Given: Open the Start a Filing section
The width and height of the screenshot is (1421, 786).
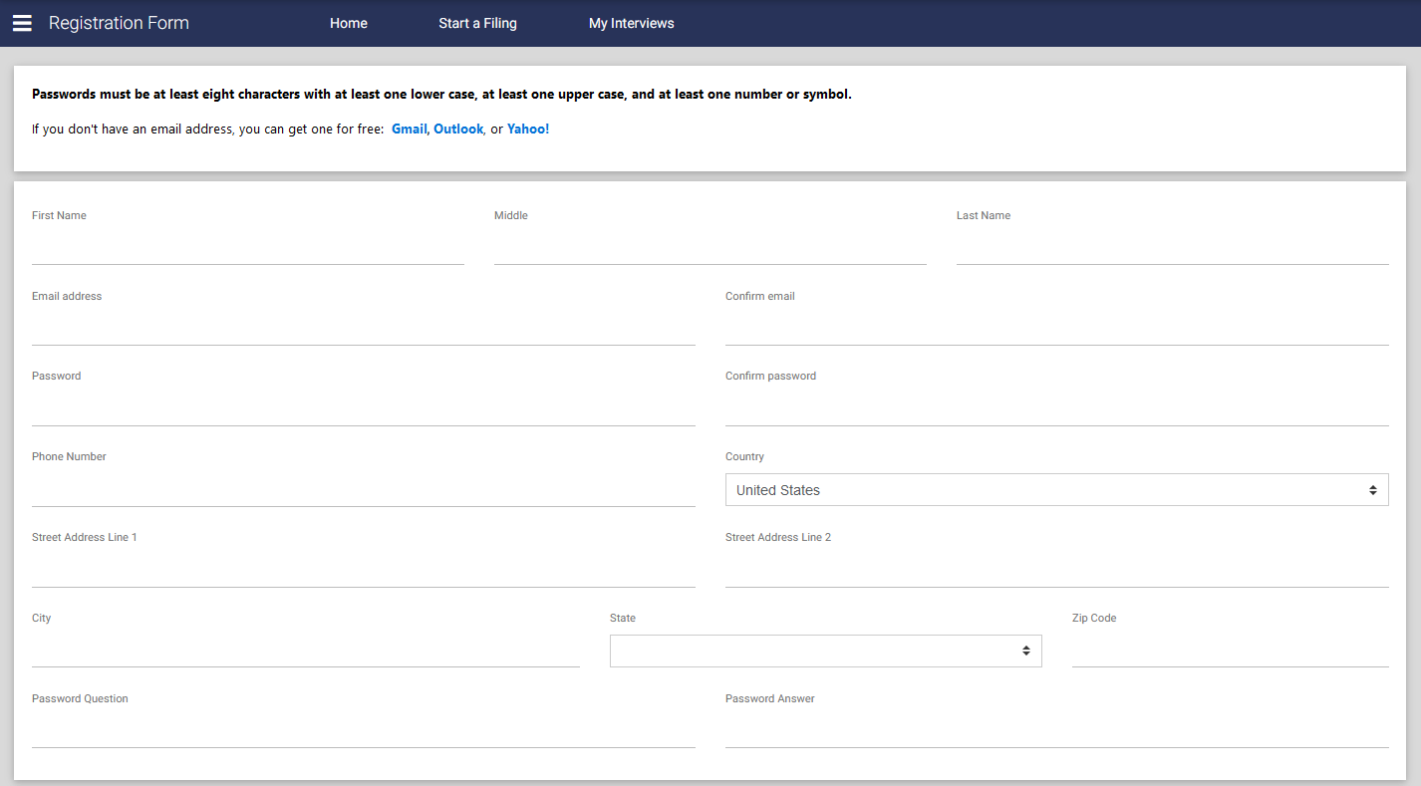Looking at the screenshot, I should (x=477, y=23).
